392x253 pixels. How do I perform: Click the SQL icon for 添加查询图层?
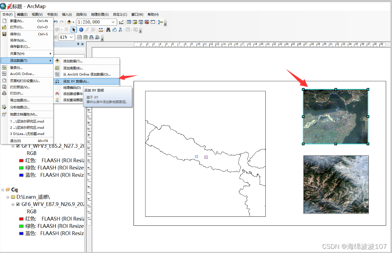[57, 100]
